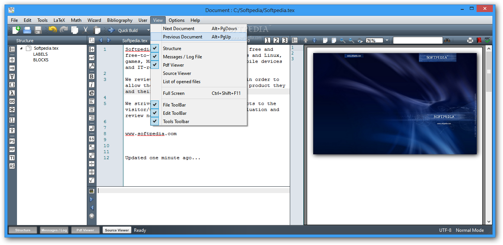Click the PDF zoom in magnifier

(342, 40)
